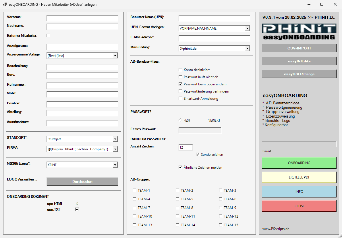Open the INFO dialog

click(299, 191)
